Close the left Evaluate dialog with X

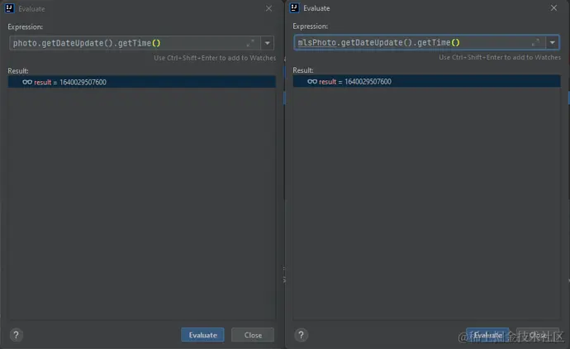pyautogui.click(x=268, y=8)
